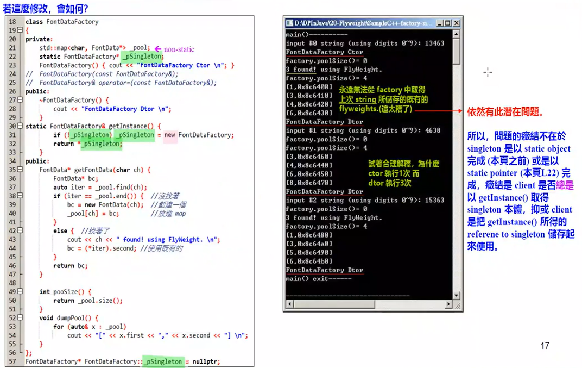Click 'return _pool.size();' on line 50
This screenshot has height=368, width=582.
click(x=88, y=301)
